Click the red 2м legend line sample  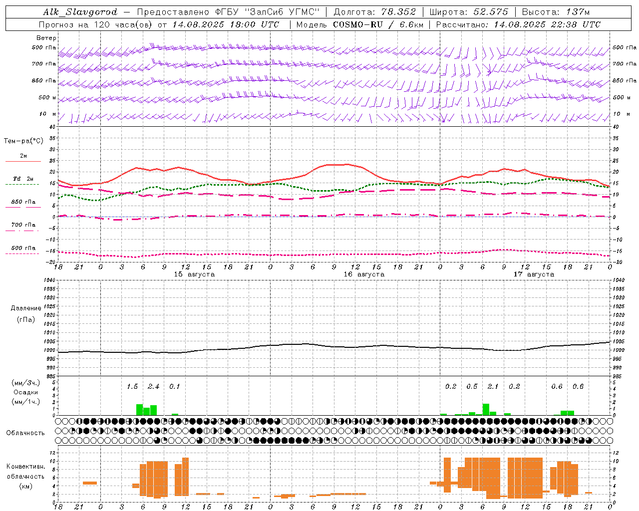point(23,162)
